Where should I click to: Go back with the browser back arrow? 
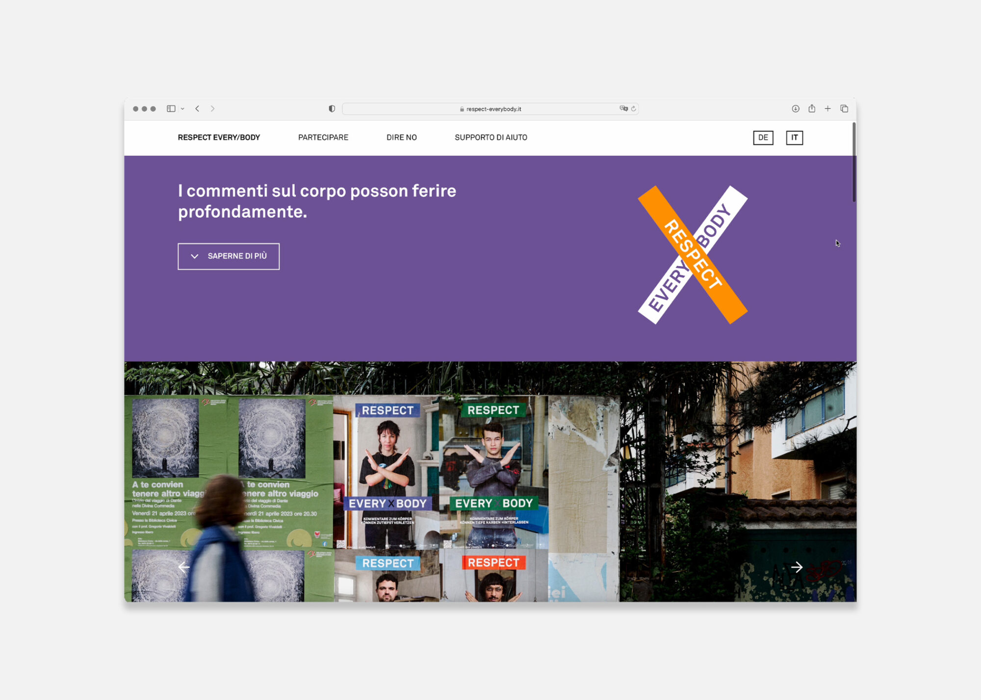(x=197, y=109)
